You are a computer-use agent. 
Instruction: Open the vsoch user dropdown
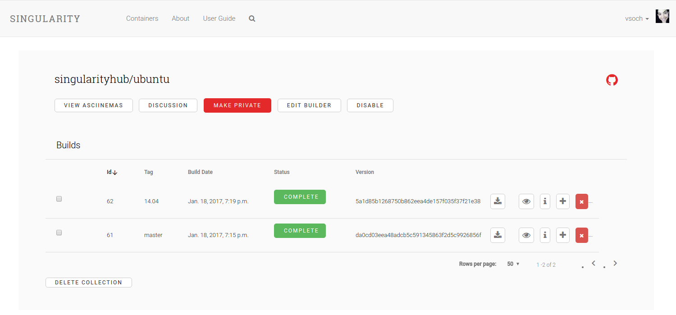click(637, 18)
